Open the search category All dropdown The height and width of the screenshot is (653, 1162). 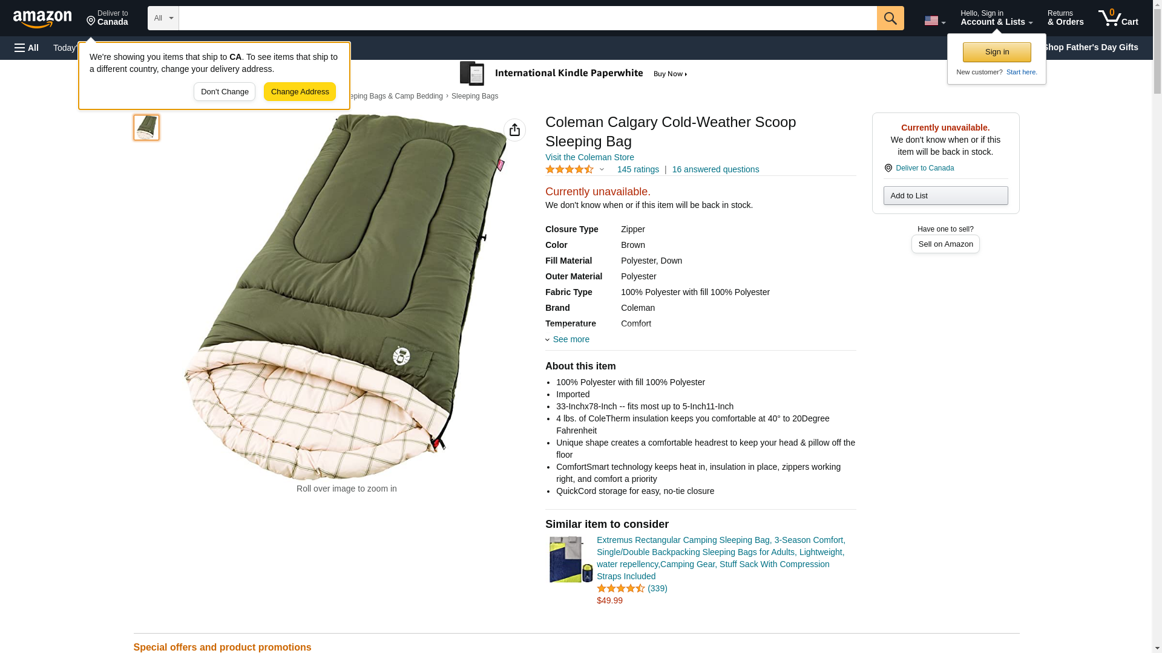[163, 18]
